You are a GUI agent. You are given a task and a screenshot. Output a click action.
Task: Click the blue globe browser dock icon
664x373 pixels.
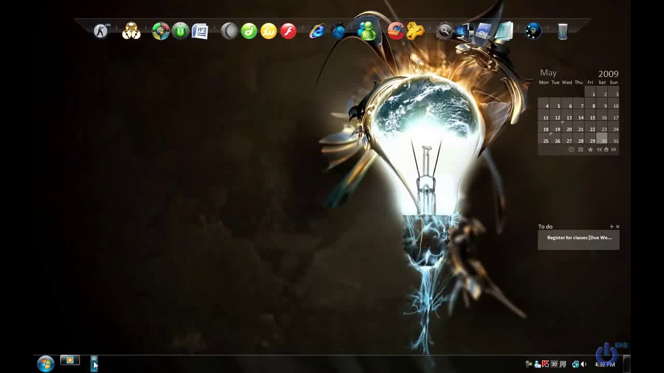pyautogui.click(x=338, y=31)
